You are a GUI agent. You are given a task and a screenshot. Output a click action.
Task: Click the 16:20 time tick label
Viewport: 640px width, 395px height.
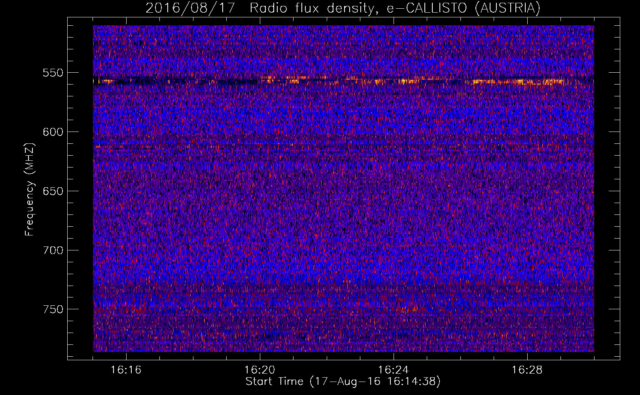coord(260,370)
